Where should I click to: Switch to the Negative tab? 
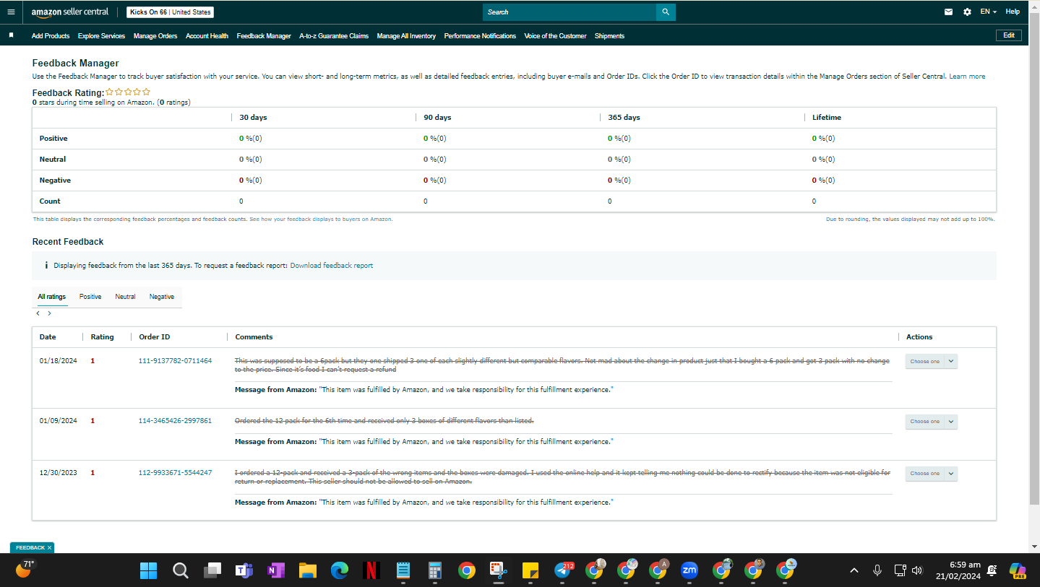pyautogui.click(x=162, y=297)
